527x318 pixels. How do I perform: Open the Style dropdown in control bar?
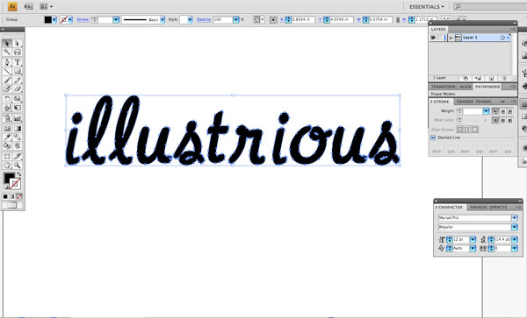coord(190,20)
